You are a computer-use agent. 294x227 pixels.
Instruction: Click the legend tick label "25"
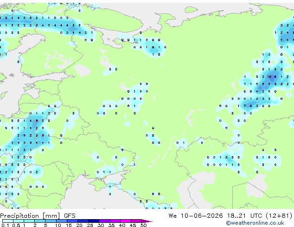(90, 225)
